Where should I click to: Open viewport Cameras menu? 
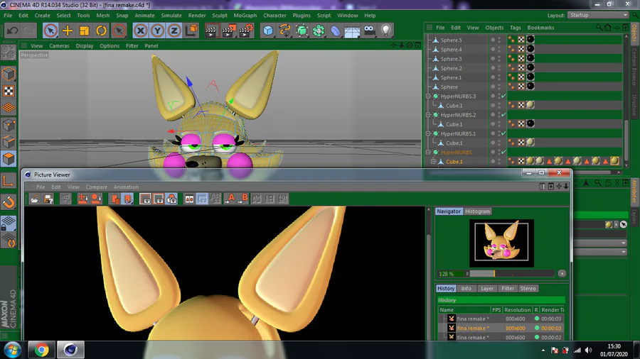pyautogui.click(x=59, y=46)
